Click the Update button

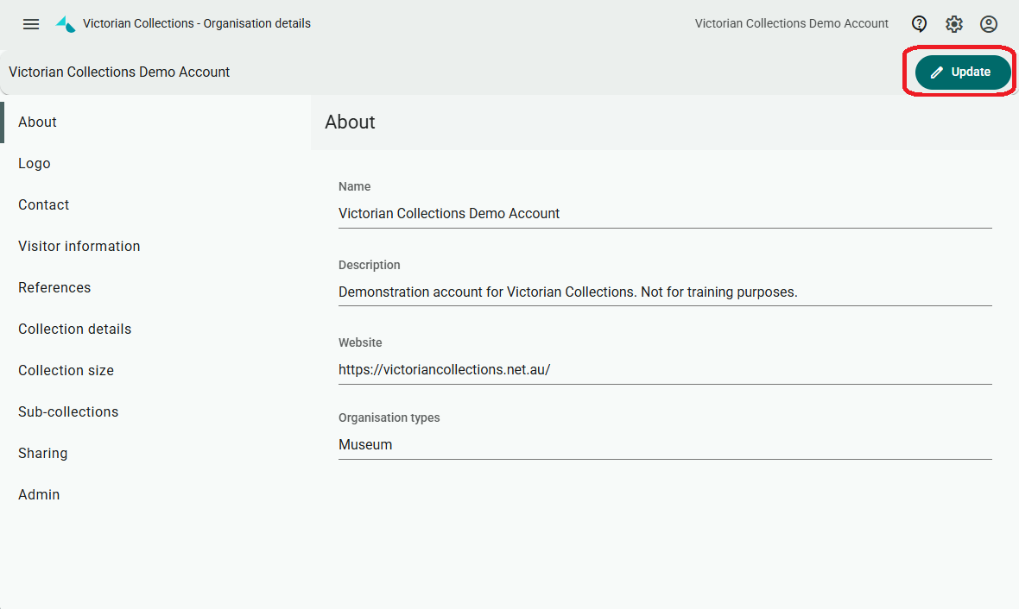click(962, 72)
